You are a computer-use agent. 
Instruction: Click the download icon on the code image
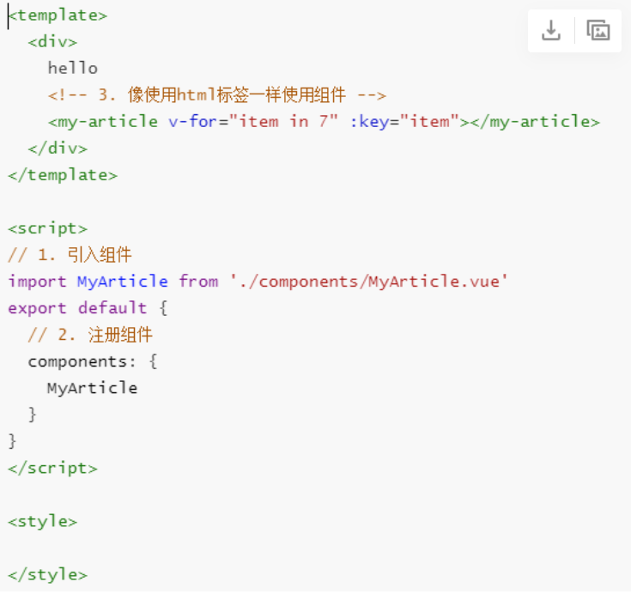(x=551, y=31)
